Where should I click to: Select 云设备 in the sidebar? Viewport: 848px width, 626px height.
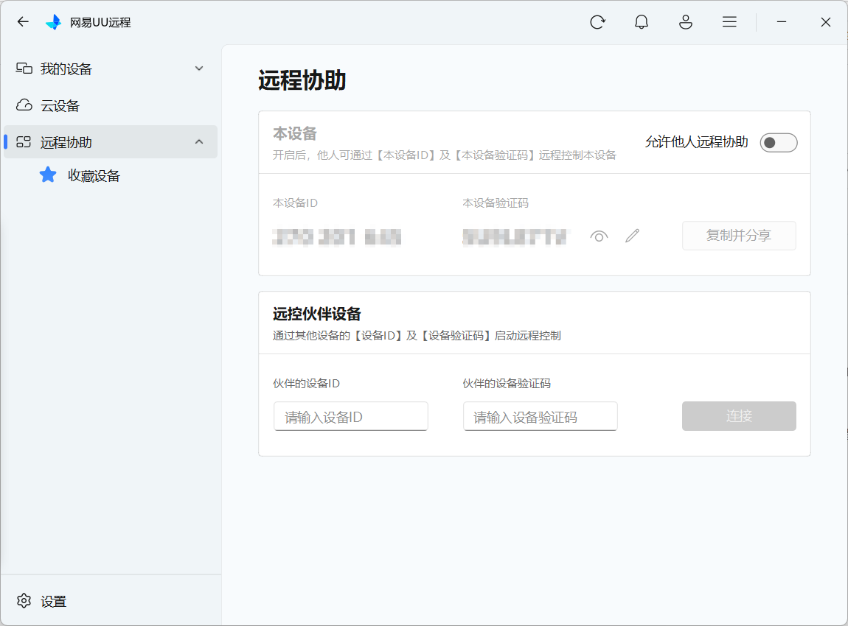(x=60, y=105)
